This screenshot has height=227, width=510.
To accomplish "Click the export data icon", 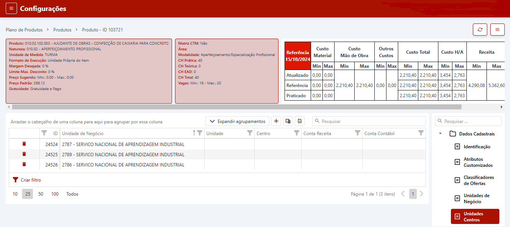I will click(x=300, y=121).
